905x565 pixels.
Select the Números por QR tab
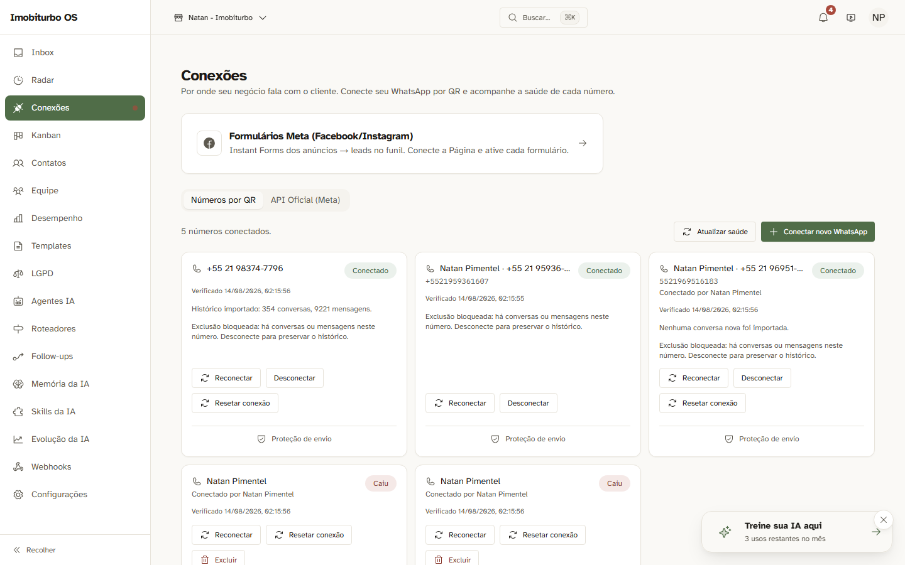tap(223, 200)
